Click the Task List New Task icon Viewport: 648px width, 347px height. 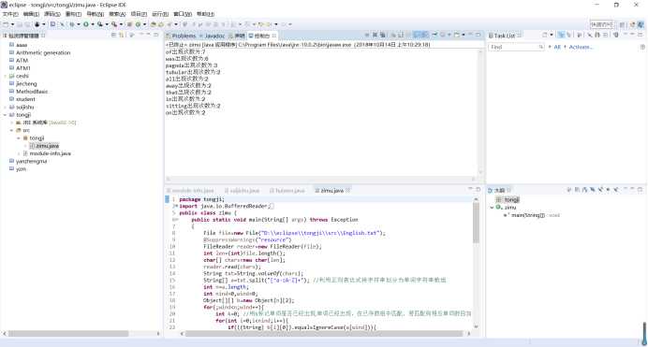[544, 35]
